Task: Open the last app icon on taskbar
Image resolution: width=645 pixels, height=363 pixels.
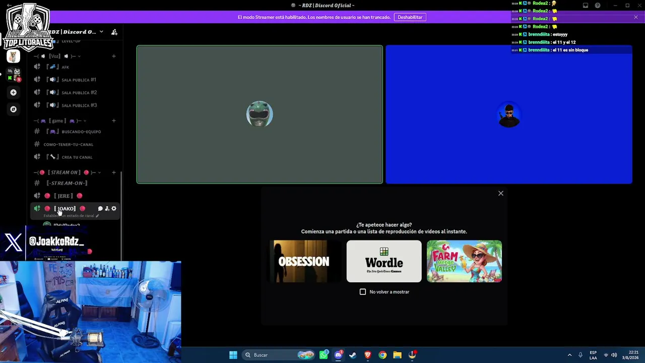Action: [412, 355]
